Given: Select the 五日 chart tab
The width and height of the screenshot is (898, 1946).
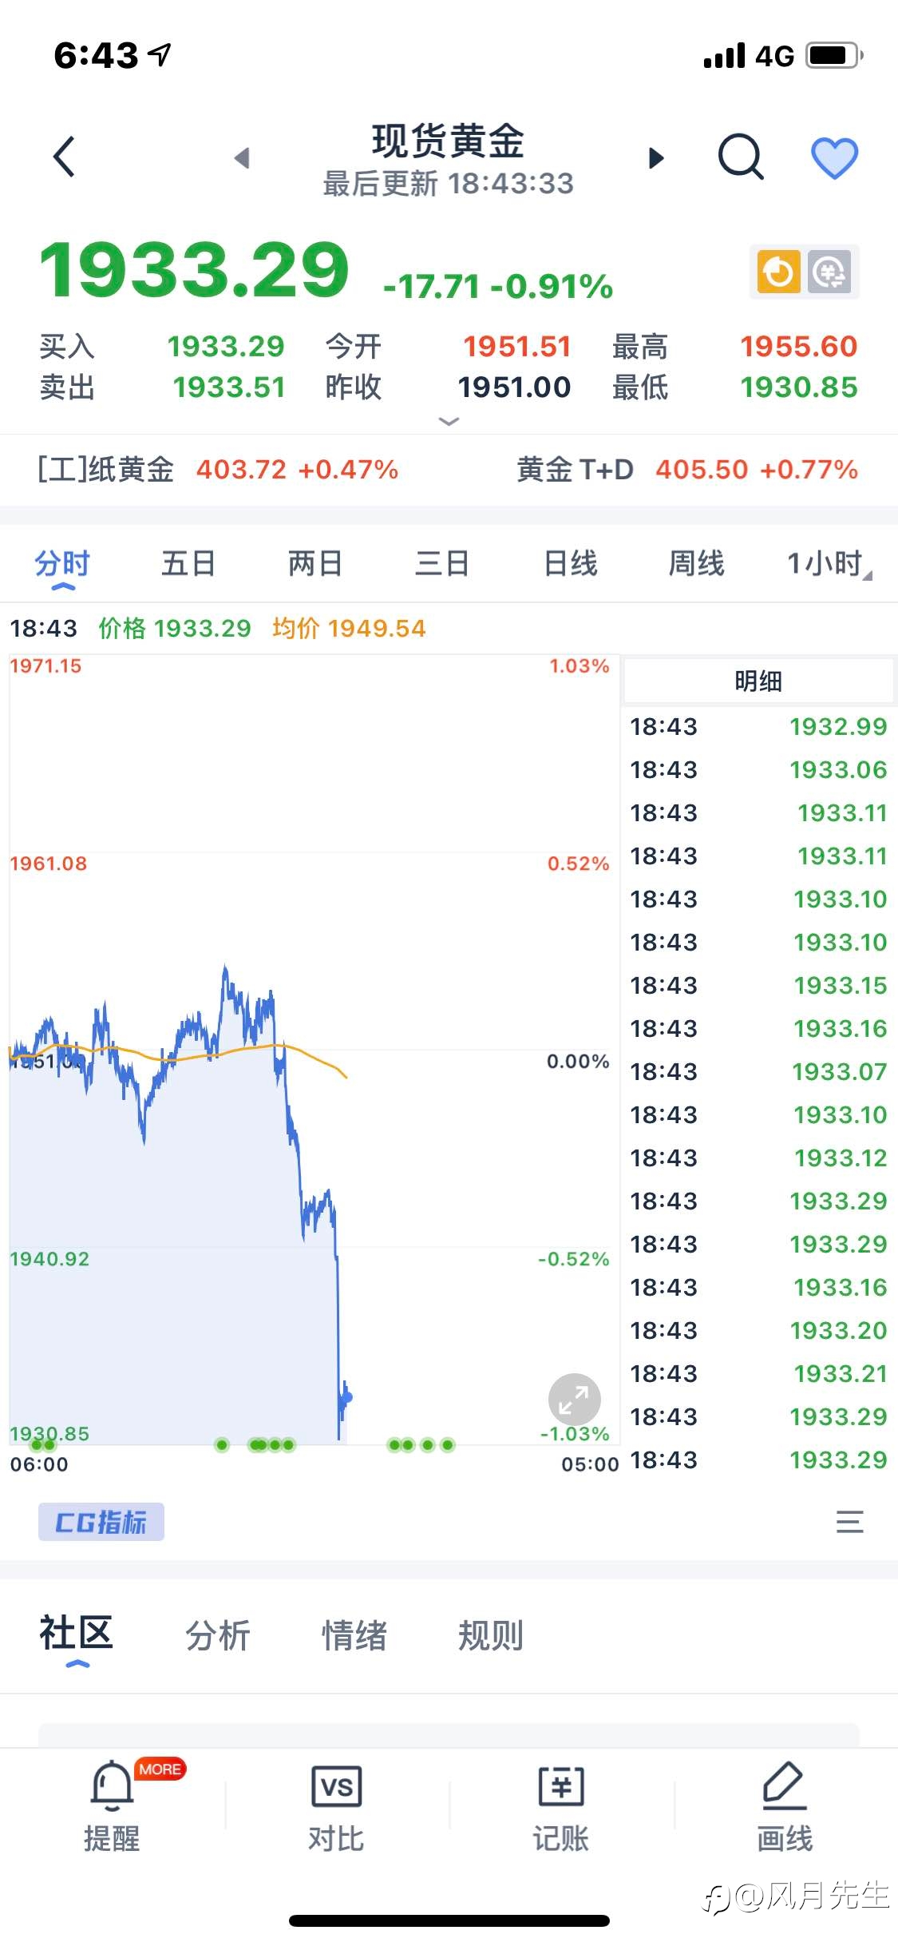Looking at the screenshot, I should [188, 563].
